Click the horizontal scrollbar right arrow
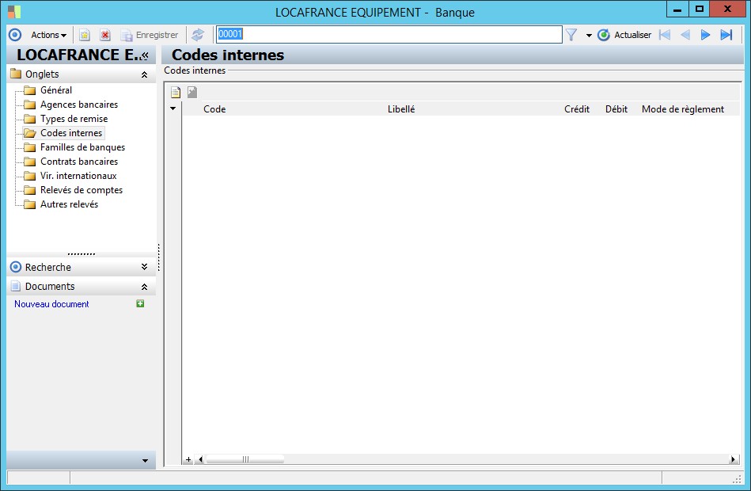 733,459
